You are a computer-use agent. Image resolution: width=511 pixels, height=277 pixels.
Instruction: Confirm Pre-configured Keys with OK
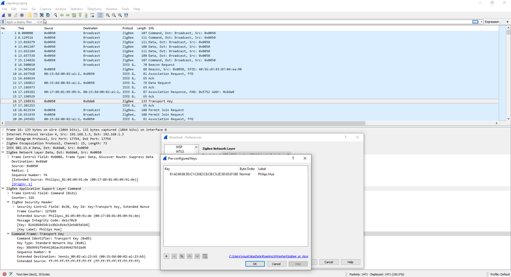point(255,264)
